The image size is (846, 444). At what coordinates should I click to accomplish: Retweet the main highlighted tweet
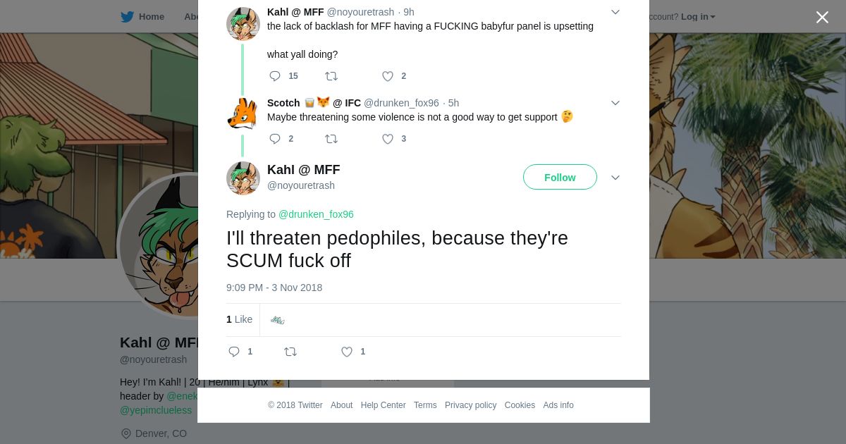click(290, 352)
